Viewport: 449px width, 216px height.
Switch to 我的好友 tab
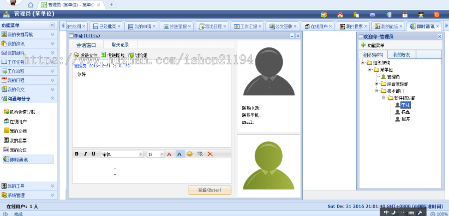pyautogui.click(x=401, y=54)
